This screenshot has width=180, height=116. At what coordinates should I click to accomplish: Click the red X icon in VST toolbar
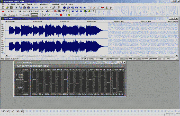(x=61, y=15)
